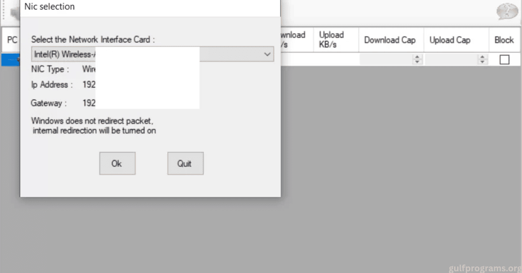Decrease Download Cap with the down arrow

pyautogui.click(x=418, y=62)
